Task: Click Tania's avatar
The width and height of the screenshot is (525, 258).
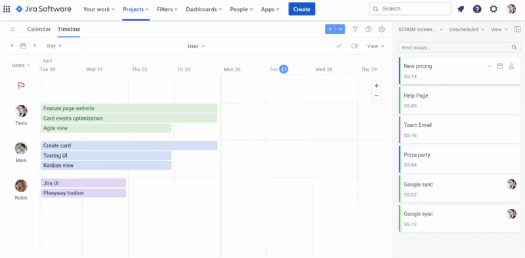Action: [21, 111]
